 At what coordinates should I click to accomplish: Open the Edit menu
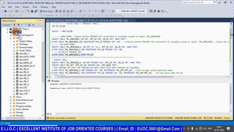tap(10, 7)
